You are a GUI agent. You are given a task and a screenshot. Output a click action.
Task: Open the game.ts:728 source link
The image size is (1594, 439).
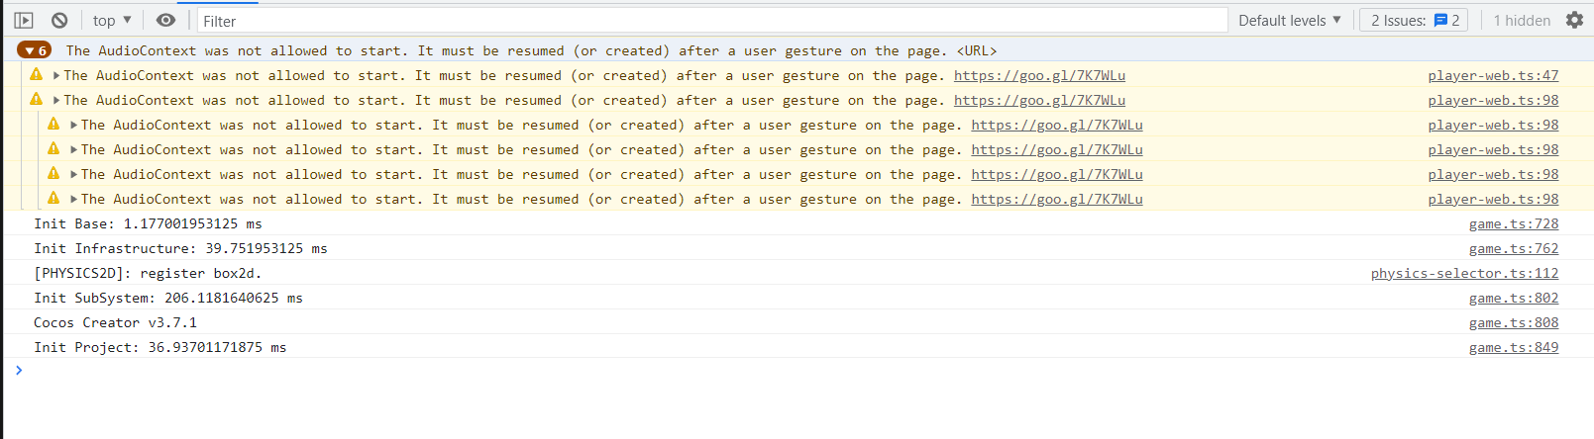coord(1513,223)
